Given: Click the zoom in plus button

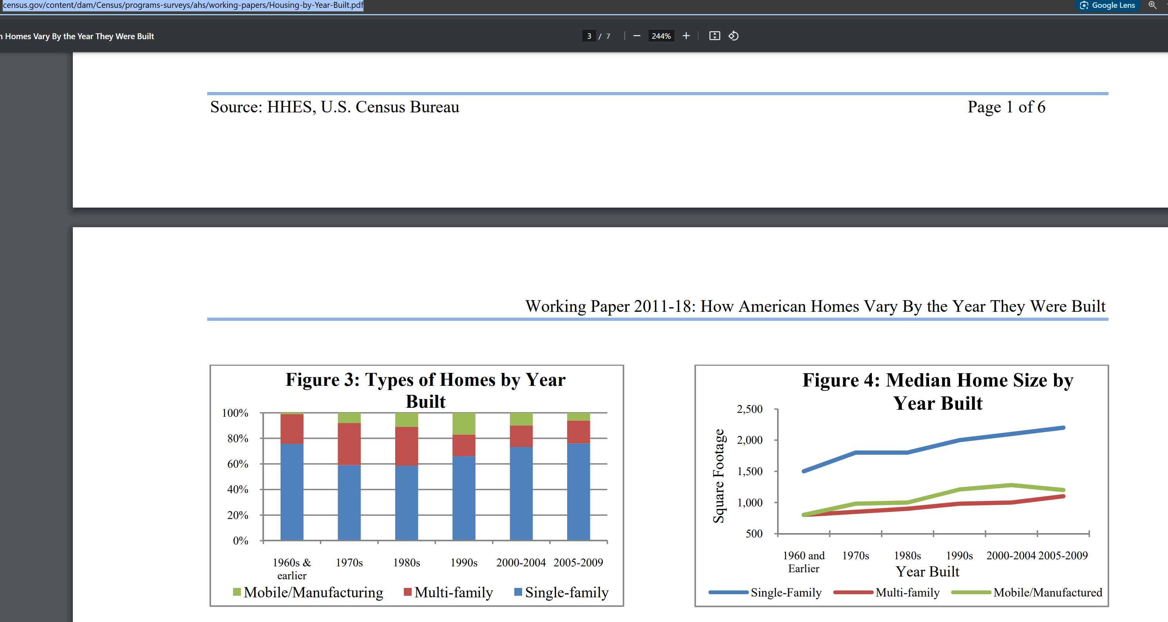Looking at the screenshot, I should [686, 36].
